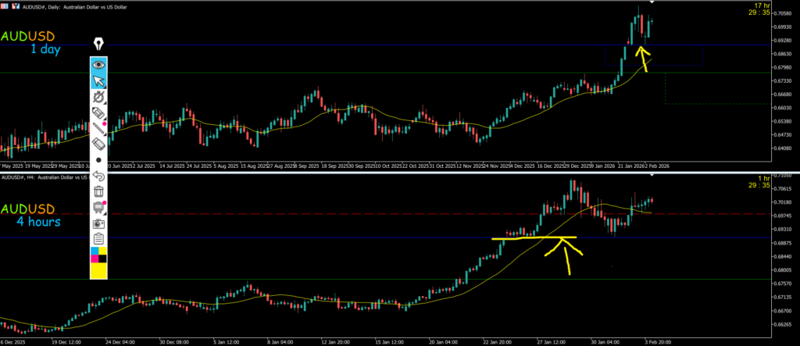Viewport: 800px width, 346px height.
Task: Click the trash bin to clear drawings
Action: coord(99,191)
